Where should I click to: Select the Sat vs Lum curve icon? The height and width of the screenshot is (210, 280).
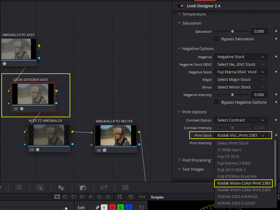(108, 197)
